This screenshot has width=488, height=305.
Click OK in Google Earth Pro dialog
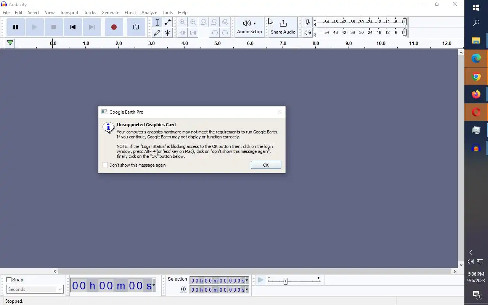tap(266, 165)
